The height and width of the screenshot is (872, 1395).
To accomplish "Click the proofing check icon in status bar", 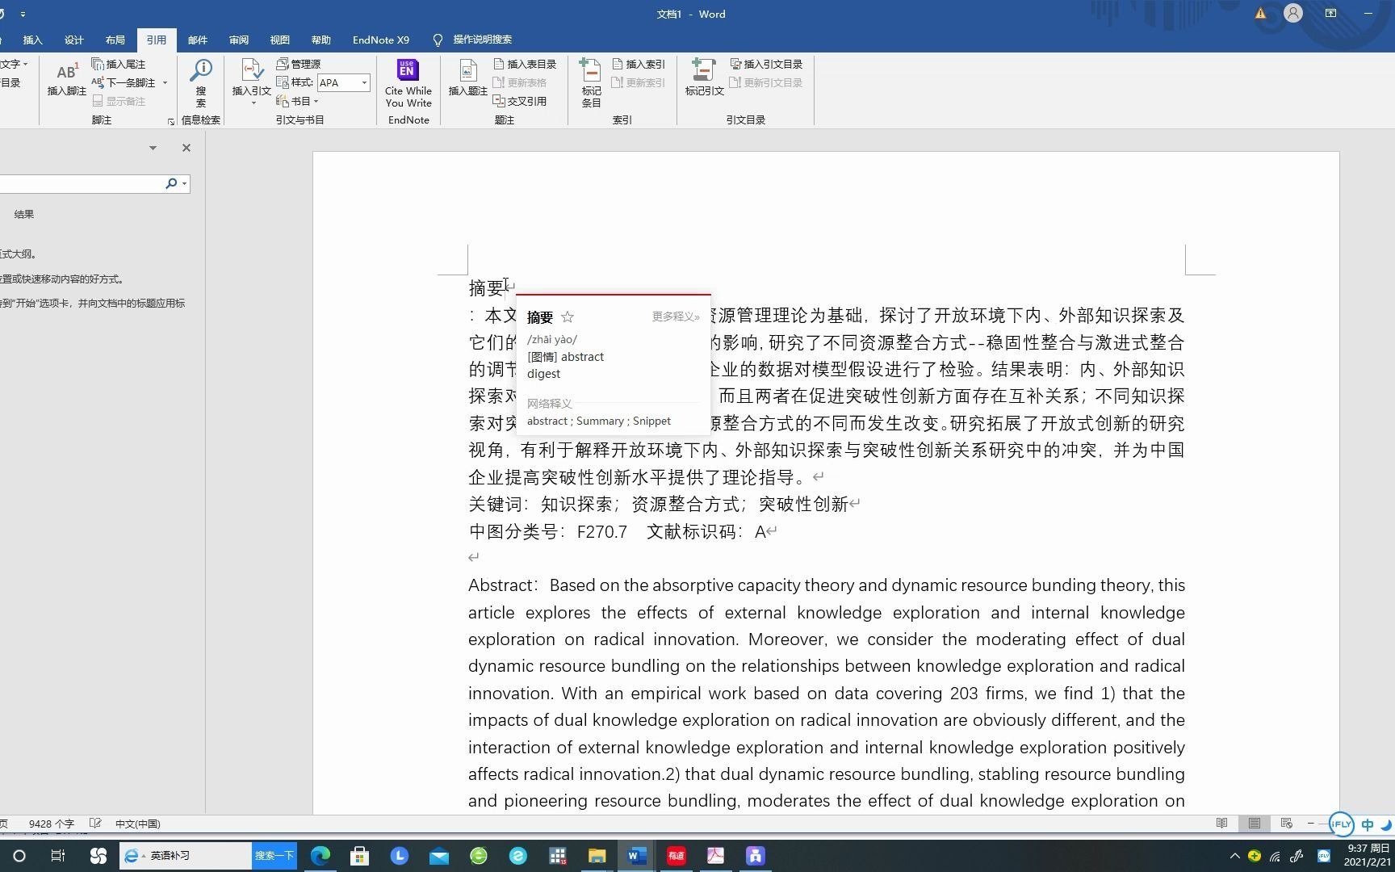I will (95, 824).
